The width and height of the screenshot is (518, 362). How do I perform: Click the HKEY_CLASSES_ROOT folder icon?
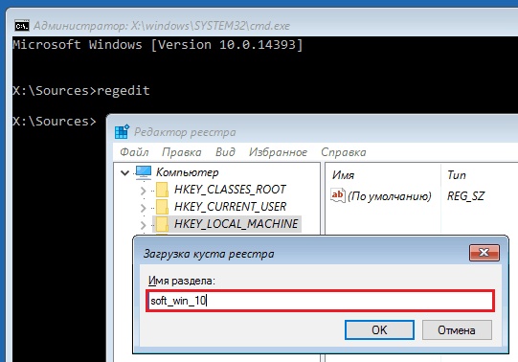pyautogui.click(x=162, y=190)
